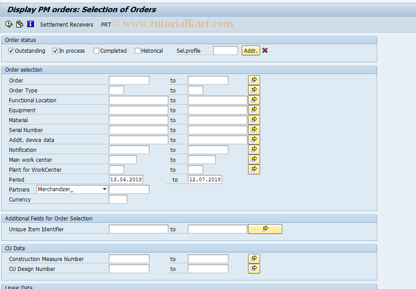This screenshot has height=289, width=416.
Task: Uncheck the Outstanding status checkbox
Action: click(11, 50)
